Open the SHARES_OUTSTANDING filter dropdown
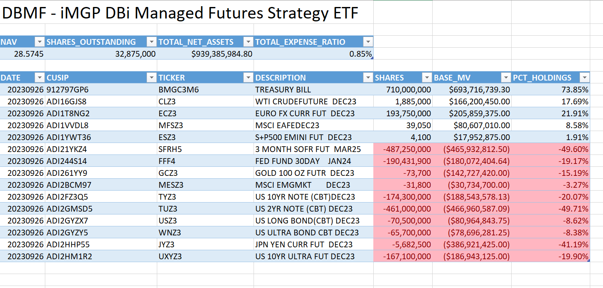This screenshot has width=603, height=288. point(152,41)
